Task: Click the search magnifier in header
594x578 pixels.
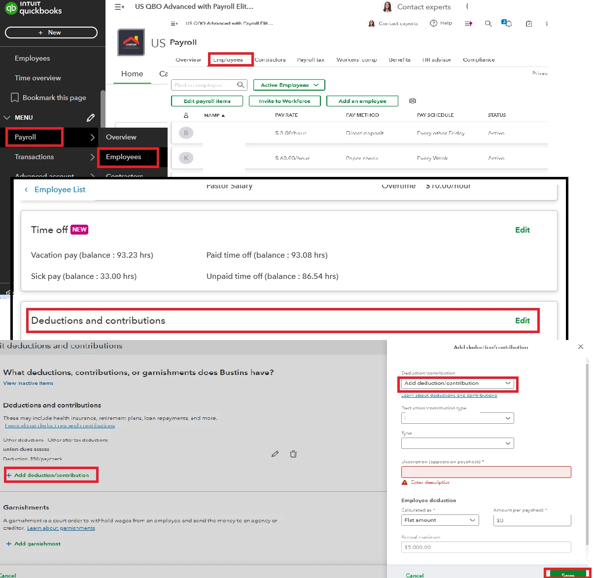Action: click(x=488, y=24)
